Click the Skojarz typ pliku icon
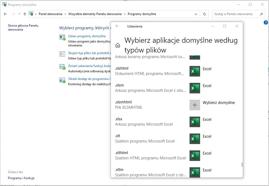The width and height of the screenshot is (269, 186). click(x=62, y=54)
